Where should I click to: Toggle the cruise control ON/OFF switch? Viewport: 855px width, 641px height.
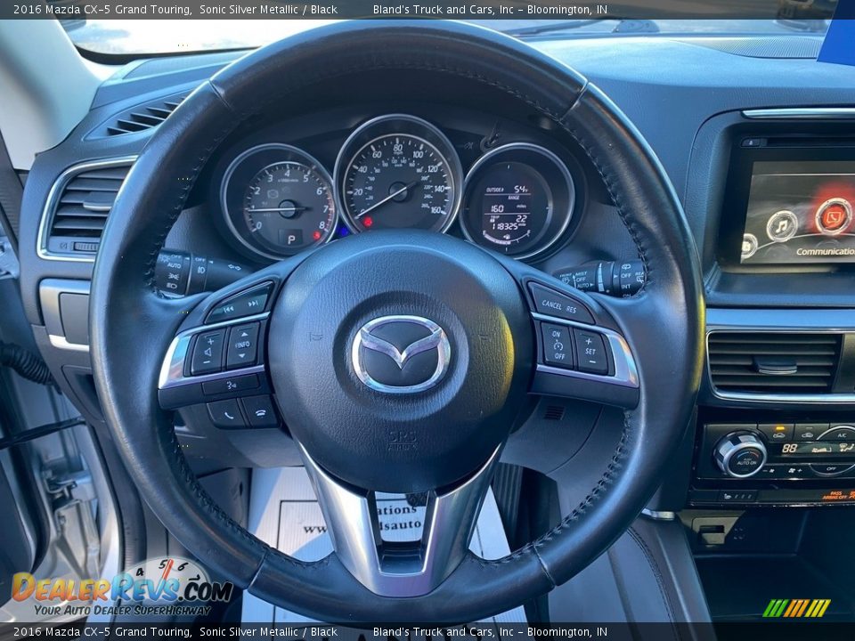click(x=557, y=345)
